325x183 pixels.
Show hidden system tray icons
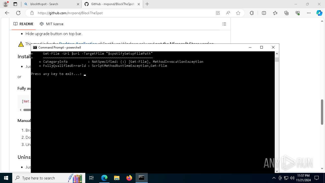(x=274, y=178)
